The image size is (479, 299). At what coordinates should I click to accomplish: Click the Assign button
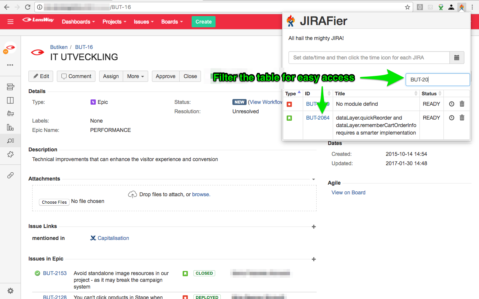click(x=111, y=76)
